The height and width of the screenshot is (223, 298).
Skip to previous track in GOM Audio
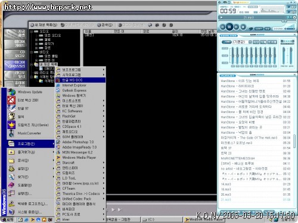click(223, 27)
